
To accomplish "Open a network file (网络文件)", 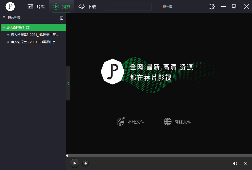I will (x=177, y=122).
